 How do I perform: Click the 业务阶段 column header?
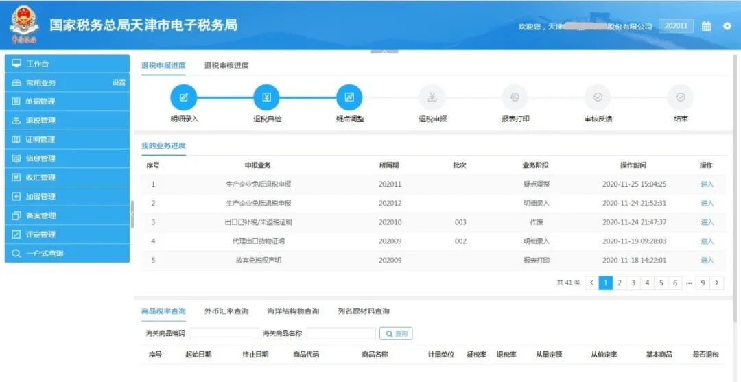pos(536,165)
